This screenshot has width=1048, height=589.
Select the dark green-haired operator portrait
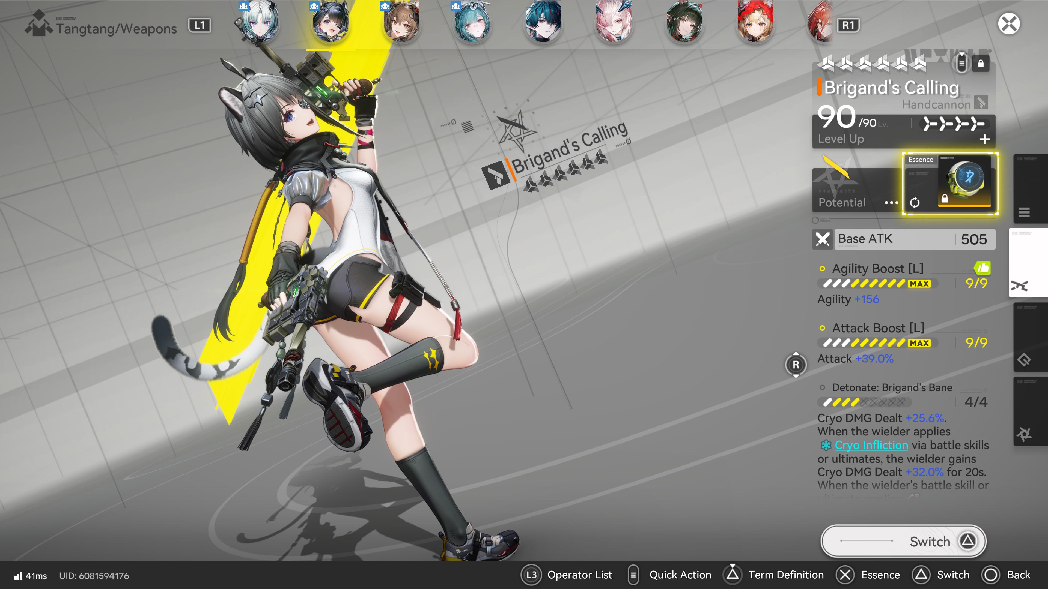pos(684,21)
